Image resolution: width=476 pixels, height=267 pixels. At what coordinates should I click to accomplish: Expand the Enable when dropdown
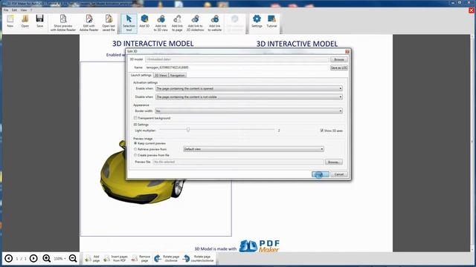[x=249, y=88]
